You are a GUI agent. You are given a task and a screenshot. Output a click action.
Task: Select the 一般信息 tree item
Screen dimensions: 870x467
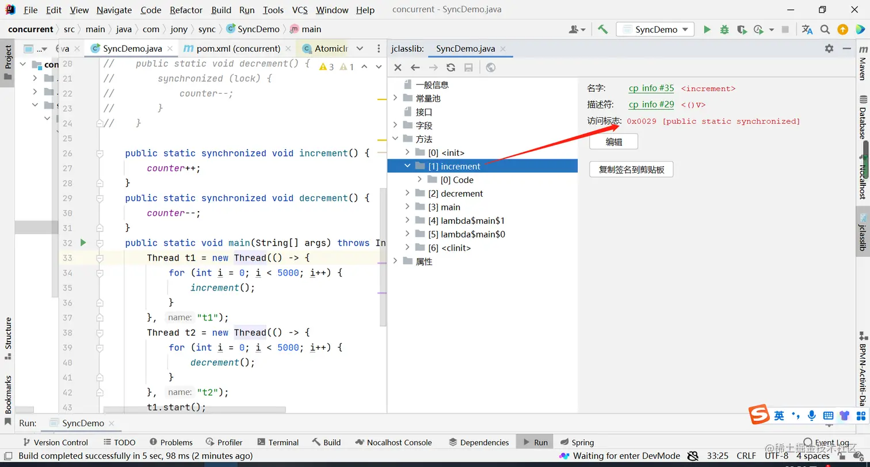(x=432, y=85)
